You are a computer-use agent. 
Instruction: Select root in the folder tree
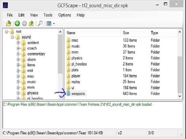[19, 32]
